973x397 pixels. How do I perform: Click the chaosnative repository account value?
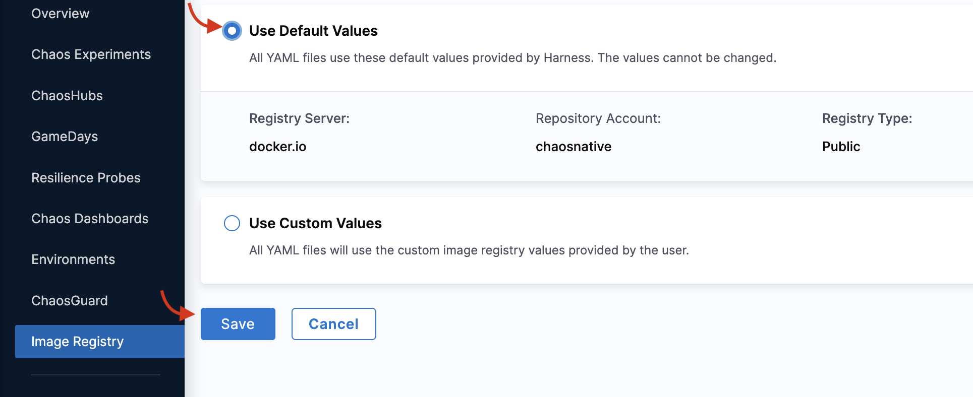point(573,147)
